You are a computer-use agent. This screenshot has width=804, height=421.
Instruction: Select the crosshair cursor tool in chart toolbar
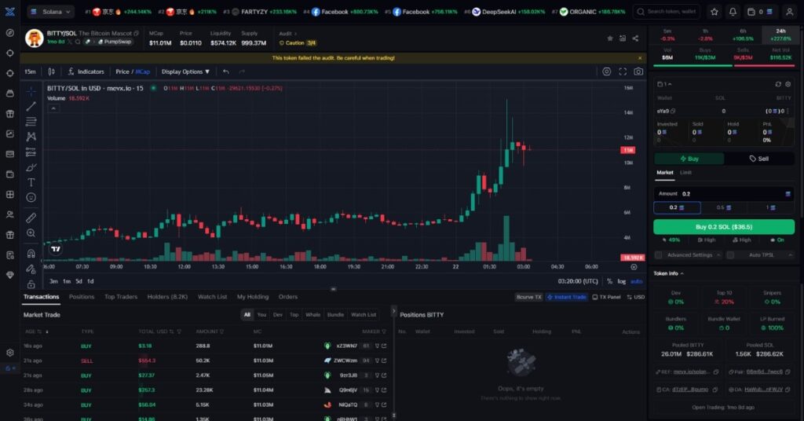(31, 91)
